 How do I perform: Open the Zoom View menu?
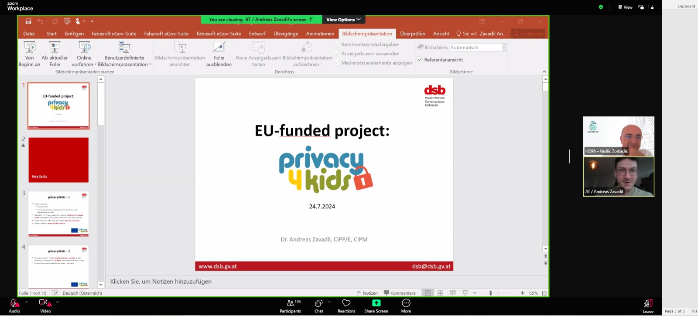click(x=625, y=7)
